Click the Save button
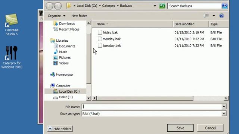Screen dimensions: 239x134 (180, 128)
